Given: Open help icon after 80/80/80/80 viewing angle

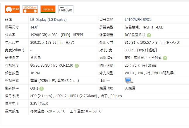Looking at the screenshot, I should click(x=77, y=66).
